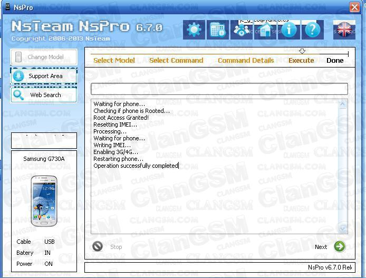Click the Change Model button
This screenshot has width=366, height=278.
coord(44,57)
